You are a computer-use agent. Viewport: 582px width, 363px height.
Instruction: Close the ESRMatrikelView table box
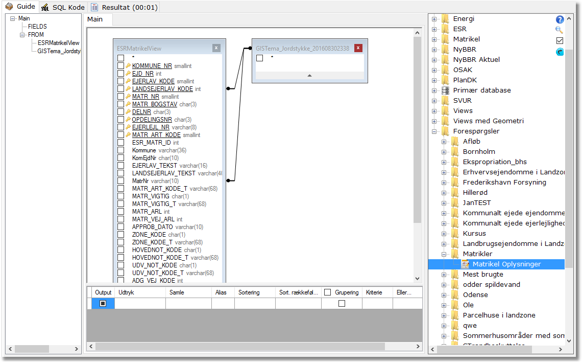pyautogui.click(x=216, y=48)
